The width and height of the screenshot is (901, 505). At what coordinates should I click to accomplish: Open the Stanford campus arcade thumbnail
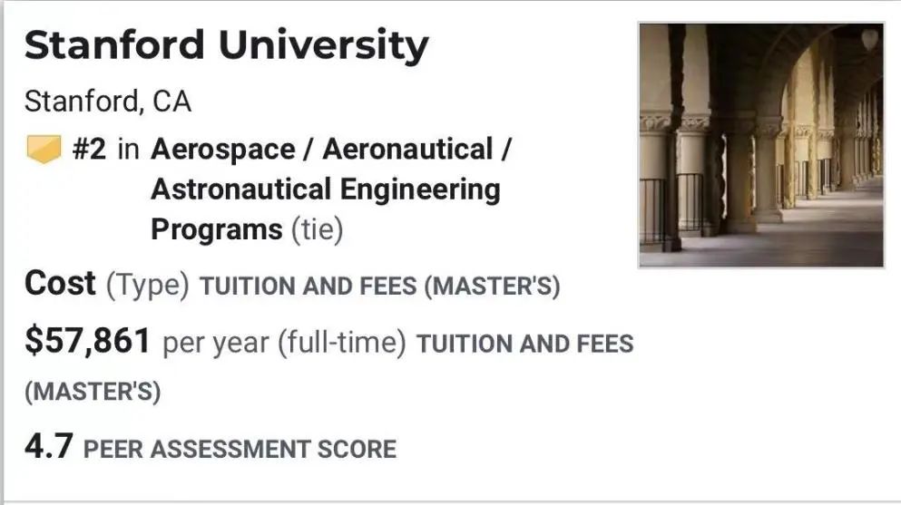[x=760, y=145]
